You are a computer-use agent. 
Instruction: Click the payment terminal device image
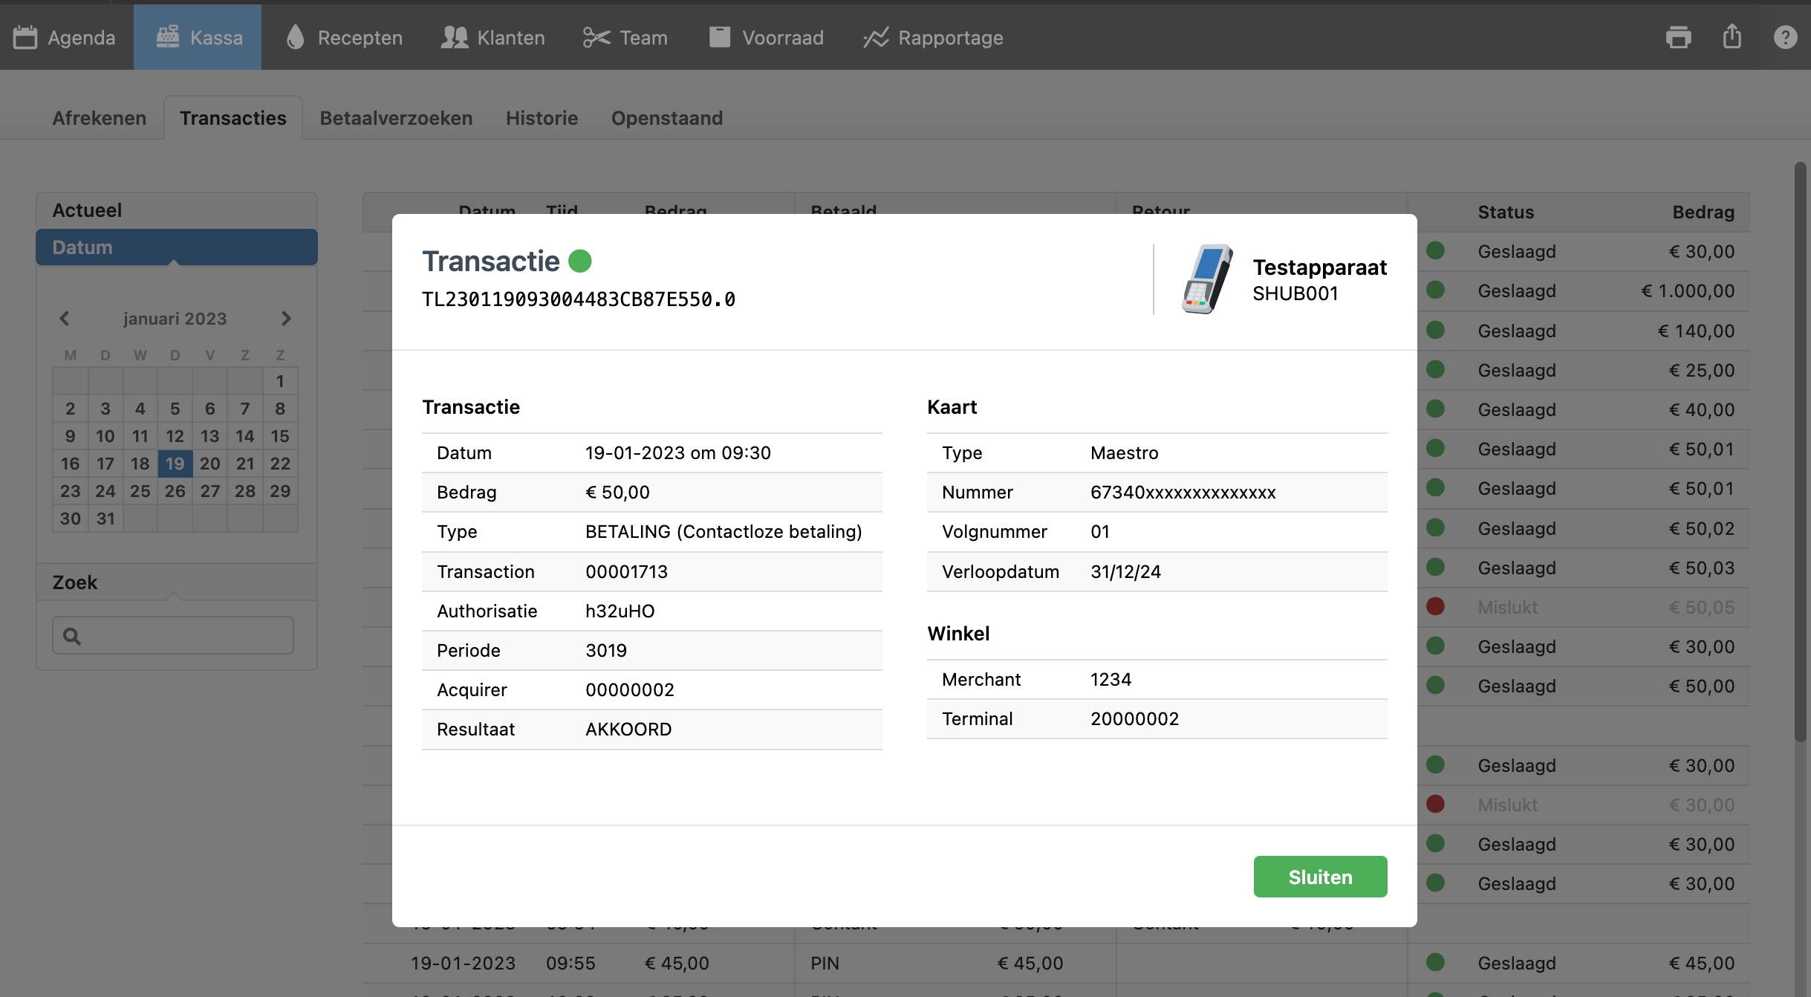[1206, 279]
